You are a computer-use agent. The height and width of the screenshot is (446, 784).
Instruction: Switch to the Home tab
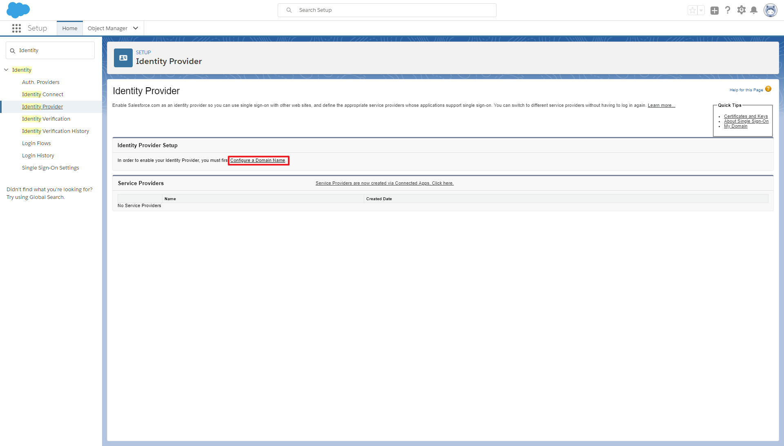tap(70, 28)
